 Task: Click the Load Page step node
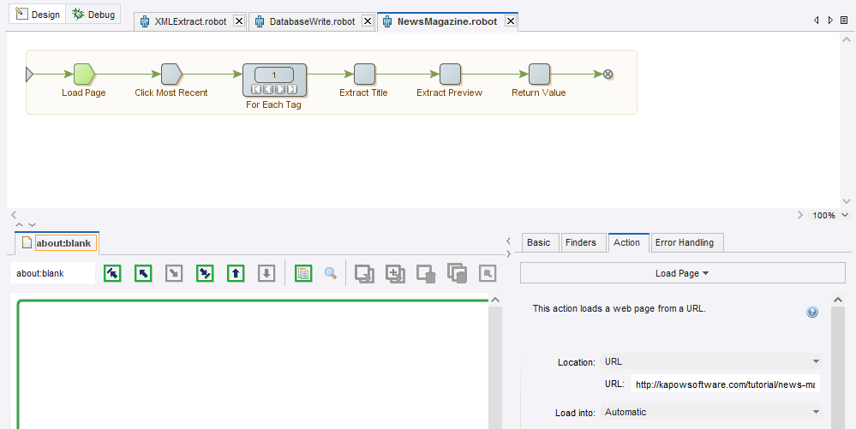pyautogui.click(x=84, y=74)
